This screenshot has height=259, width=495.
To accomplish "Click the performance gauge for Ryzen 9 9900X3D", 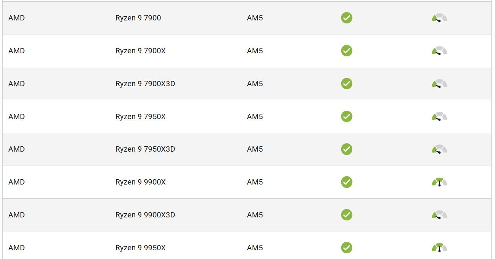I will (439, 215).
